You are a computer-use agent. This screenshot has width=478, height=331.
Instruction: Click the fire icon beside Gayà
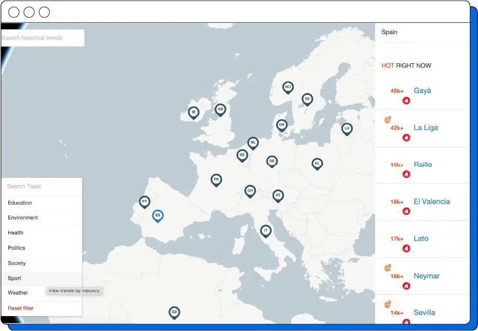[x=406, y=101]
